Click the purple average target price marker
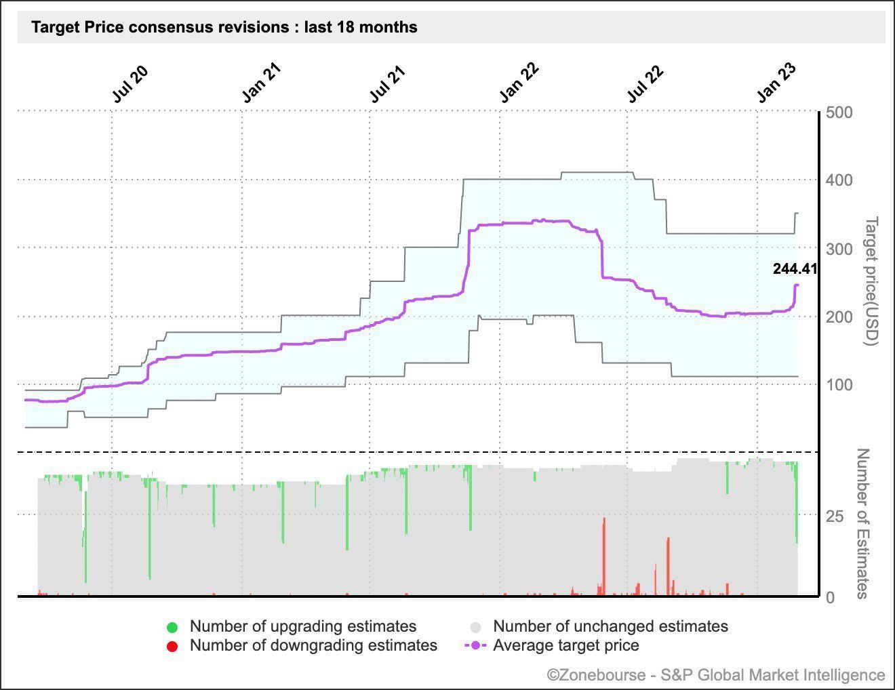This screenshot has width=895, height=690. (x=476, y=646)
